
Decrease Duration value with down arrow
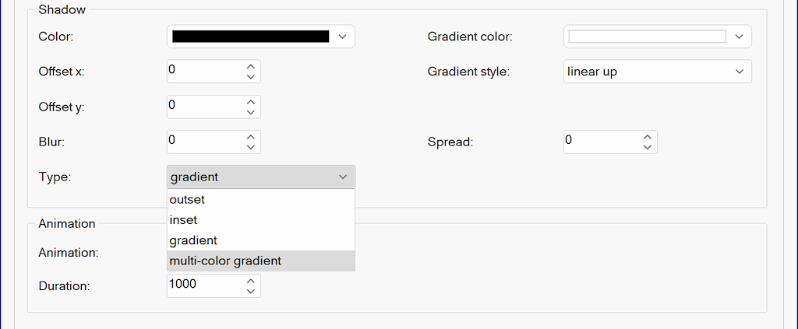pos(250,291)
